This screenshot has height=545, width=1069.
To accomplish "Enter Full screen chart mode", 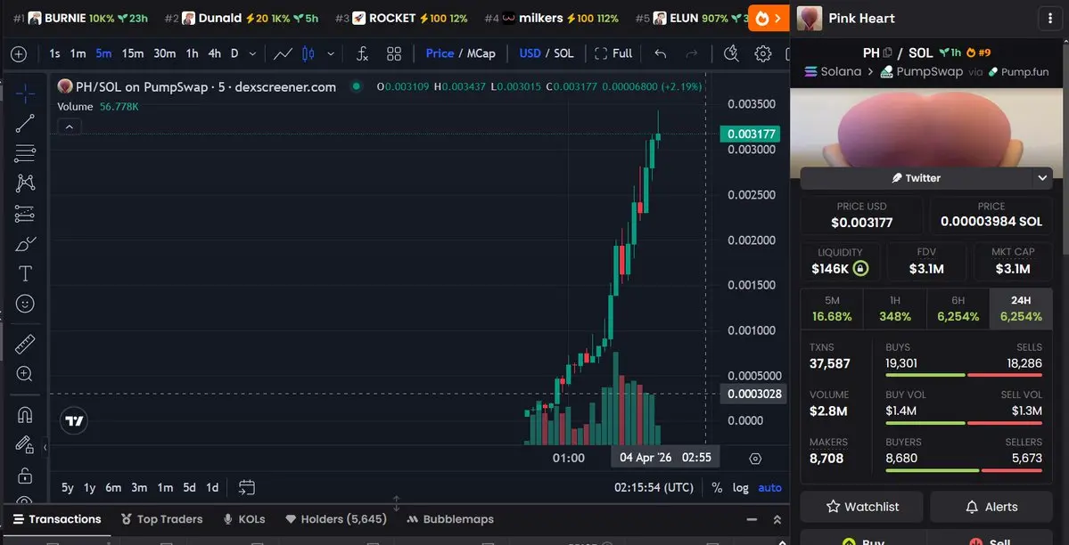I will [x=613, y=53].
